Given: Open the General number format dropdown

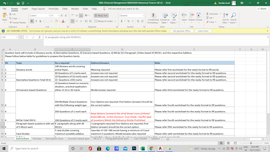Looking at the screenshot, I should click(143, 15).
